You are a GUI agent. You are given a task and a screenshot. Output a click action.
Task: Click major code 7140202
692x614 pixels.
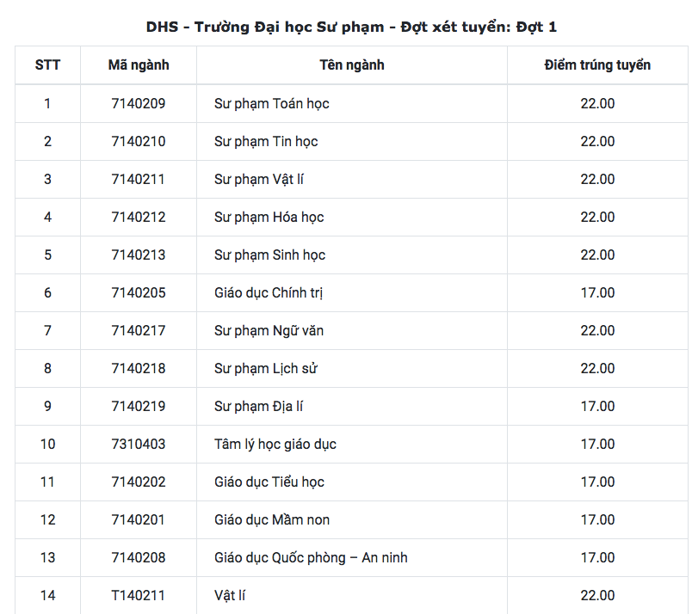click(x=139, y=482)
